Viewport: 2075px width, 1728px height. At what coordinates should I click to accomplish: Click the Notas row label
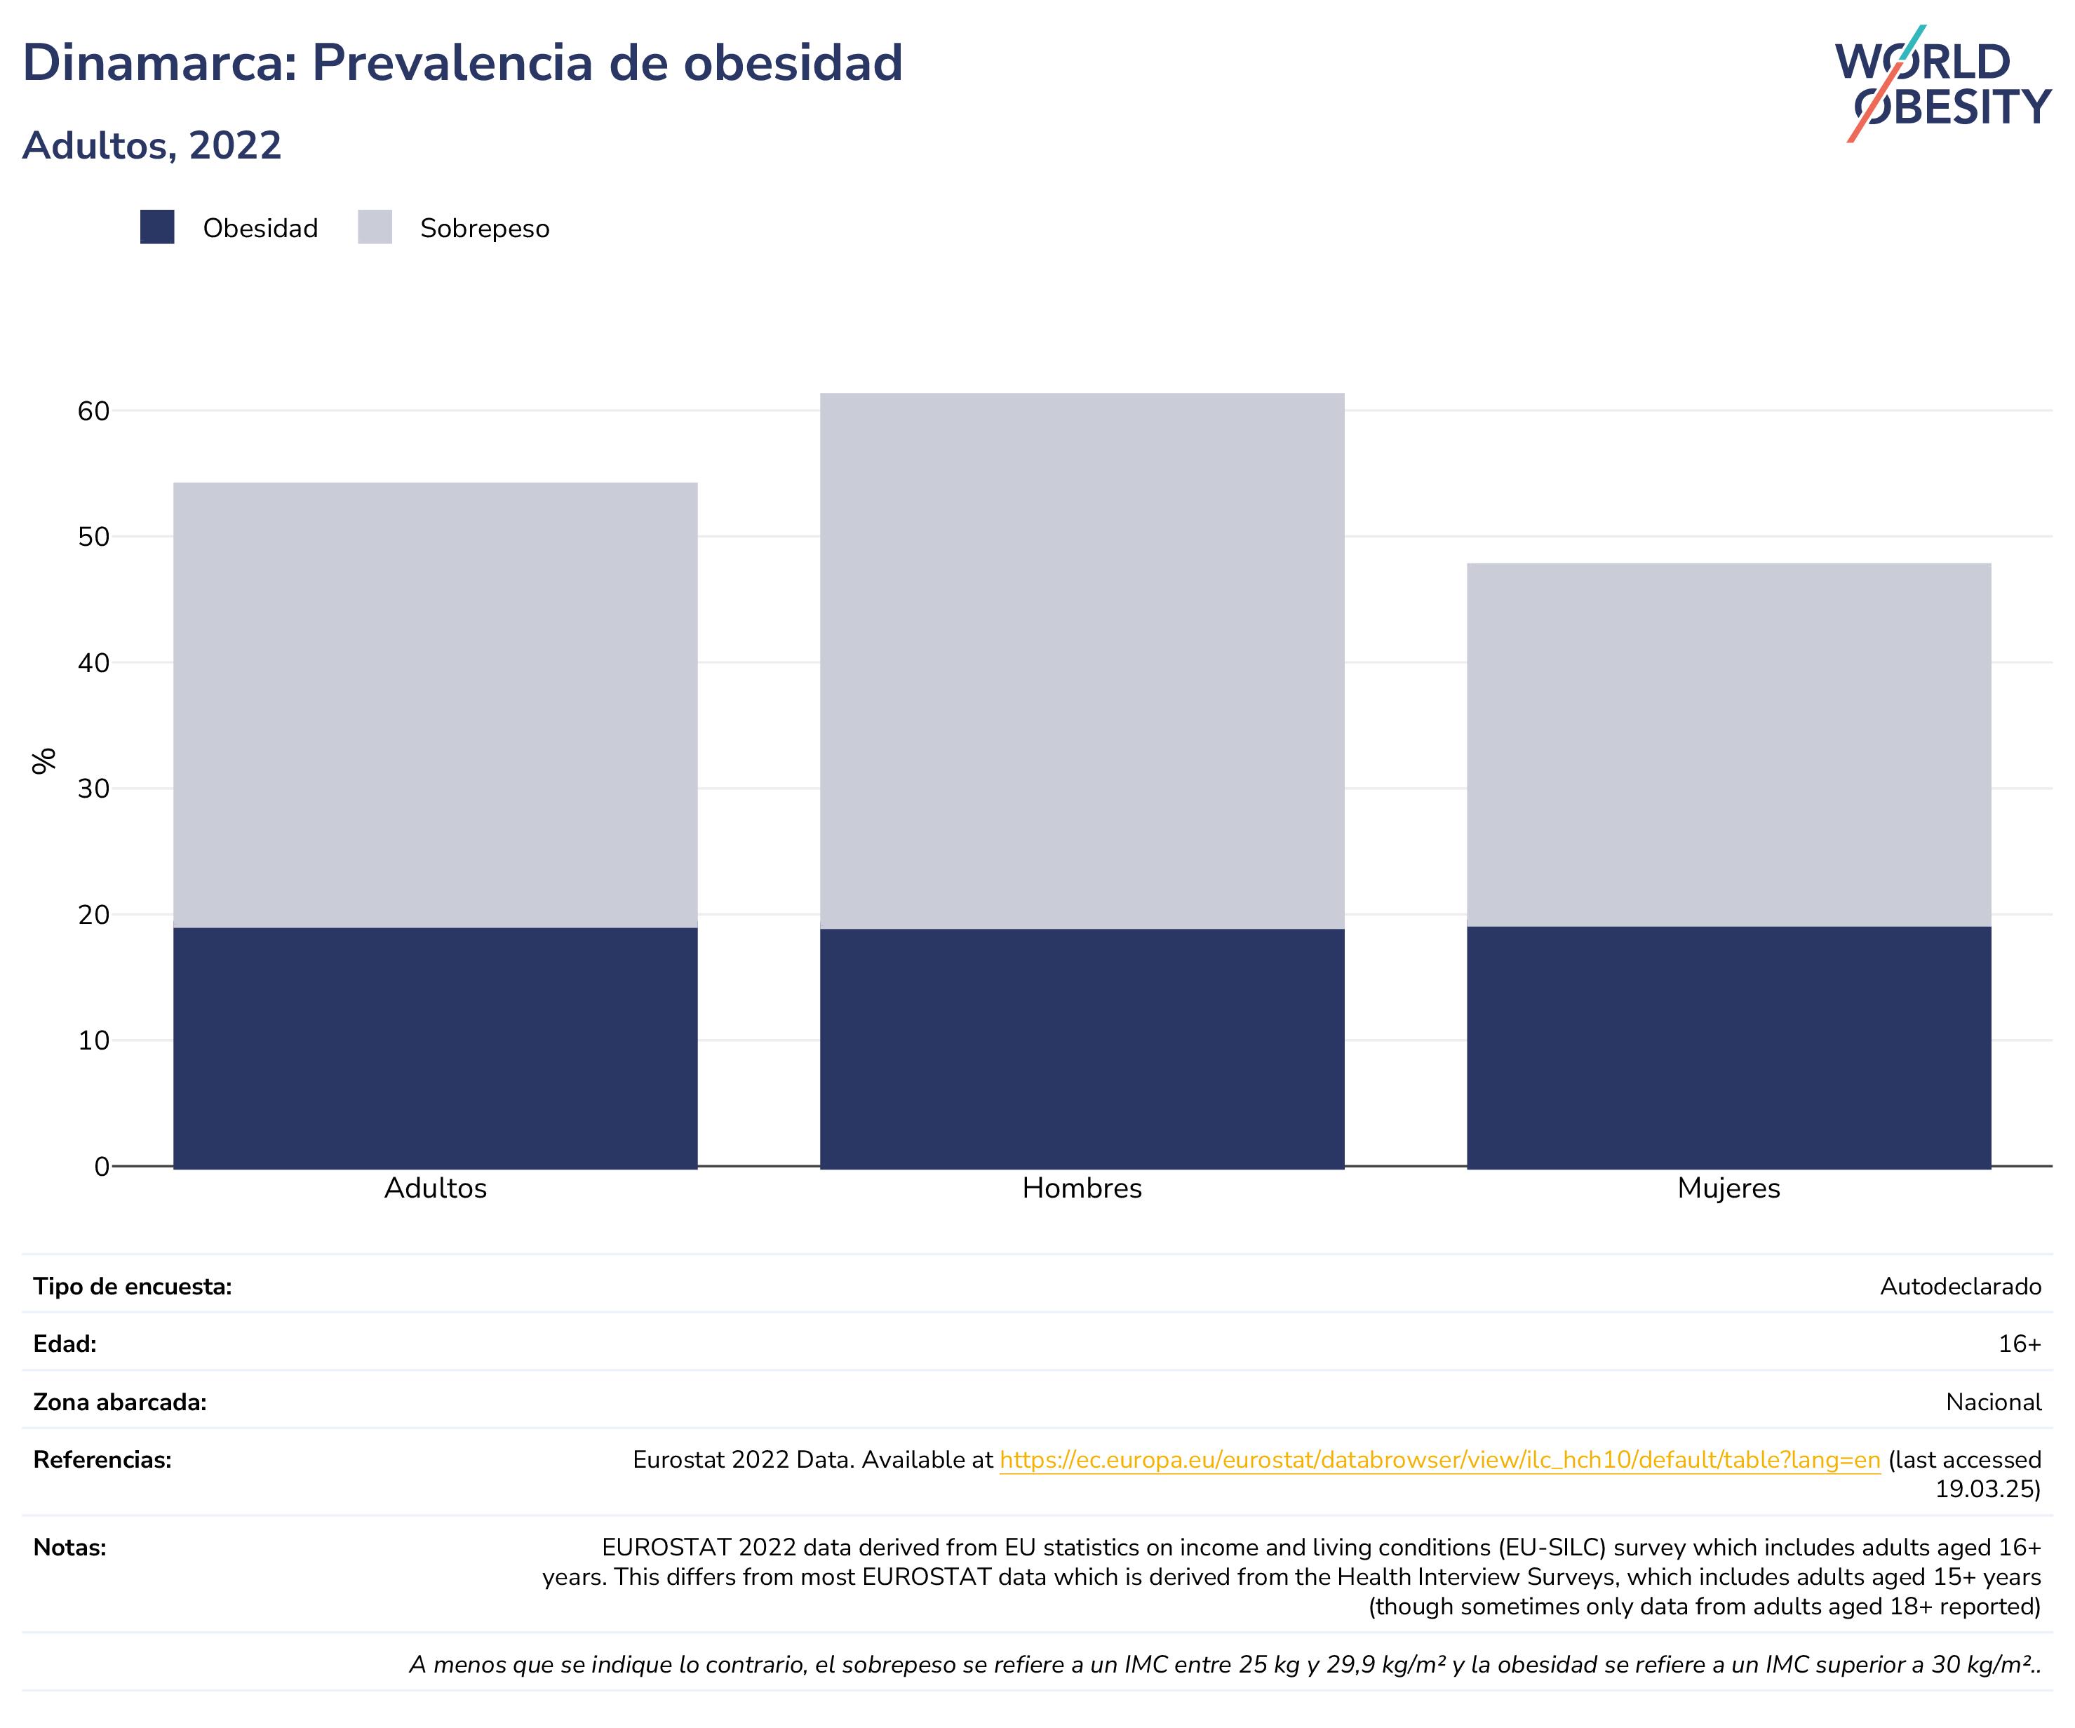[69, 1547]
